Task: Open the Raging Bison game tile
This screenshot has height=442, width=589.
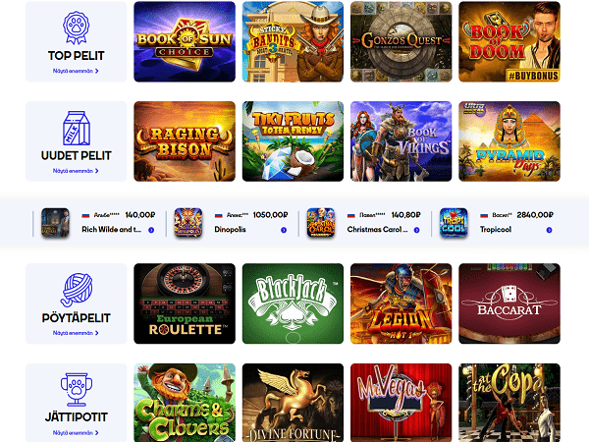Action: [185, 141]
